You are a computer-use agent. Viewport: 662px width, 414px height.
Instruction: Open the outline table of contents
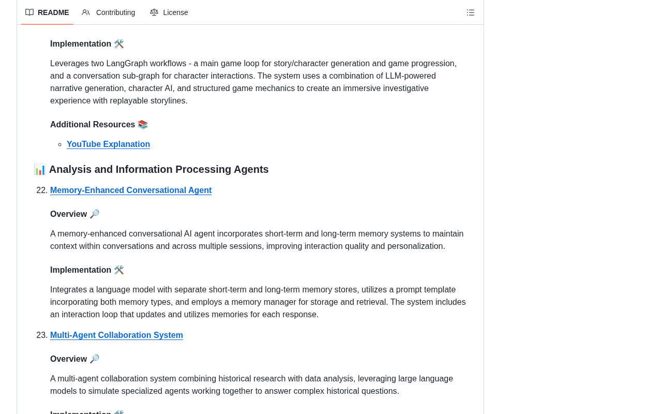pyautogui.click(x=471, y=12)
